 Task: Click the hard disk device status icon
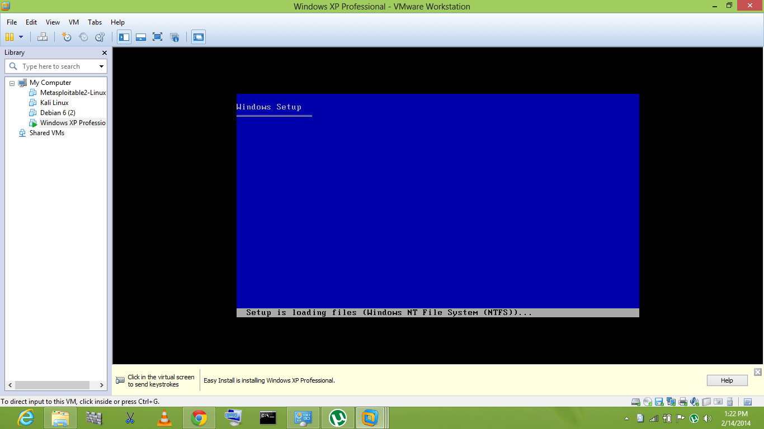636,402
